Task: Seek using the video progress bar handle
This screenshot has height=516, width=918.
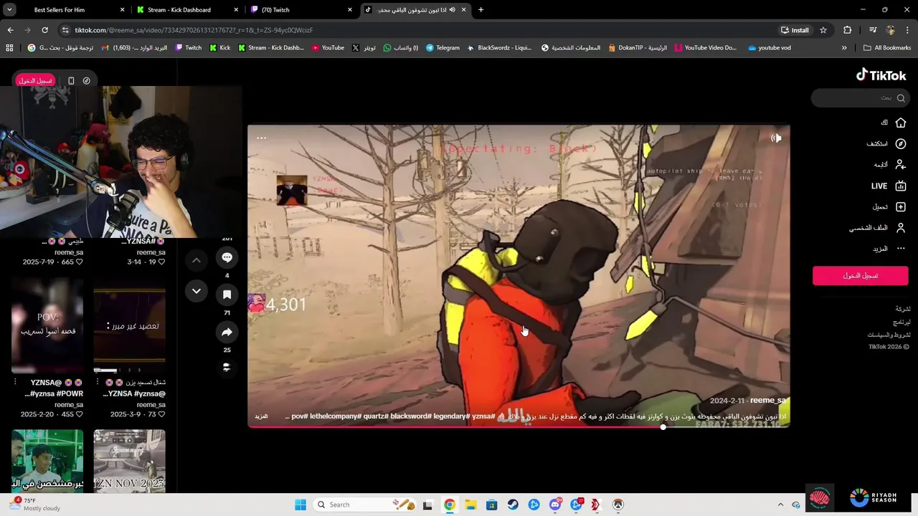Action: click(x=663, y=427)
